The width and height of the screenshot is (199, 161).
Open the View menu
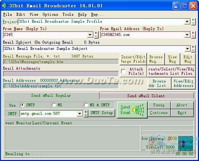[34, 14]
